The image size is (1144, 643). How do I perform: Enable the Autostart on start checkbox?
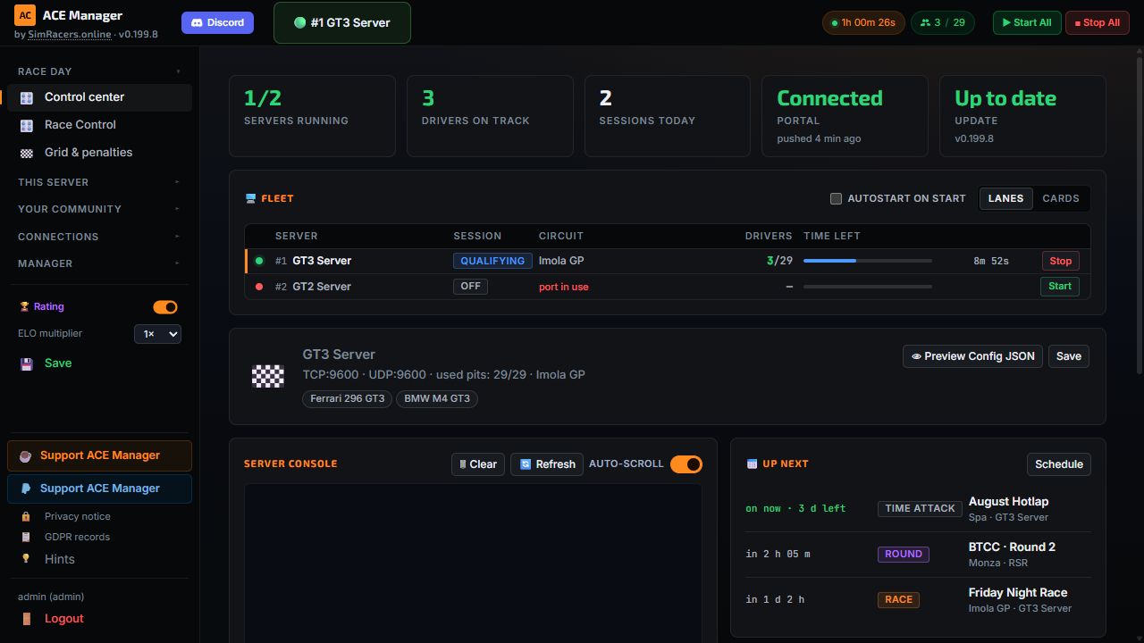click(x=836, y=198)
